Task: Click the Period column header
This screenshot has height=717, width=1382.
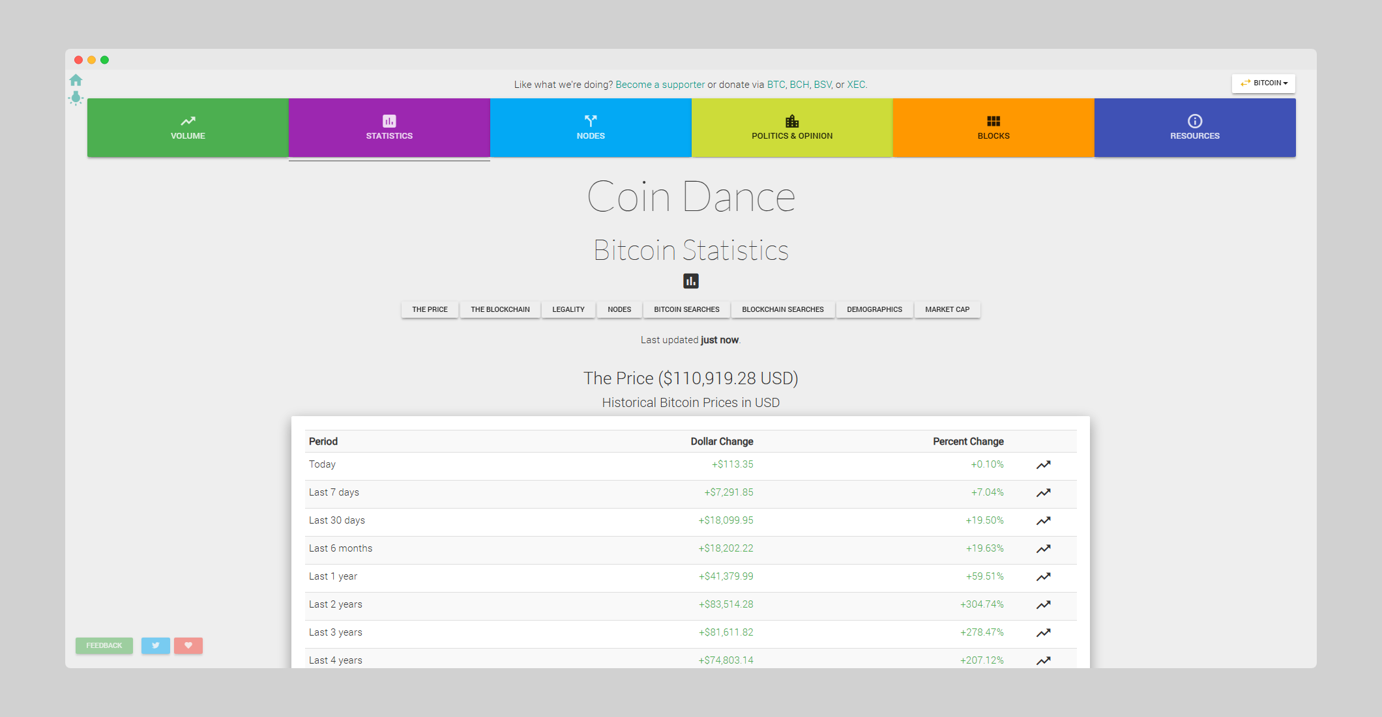Action: (323, 442)
